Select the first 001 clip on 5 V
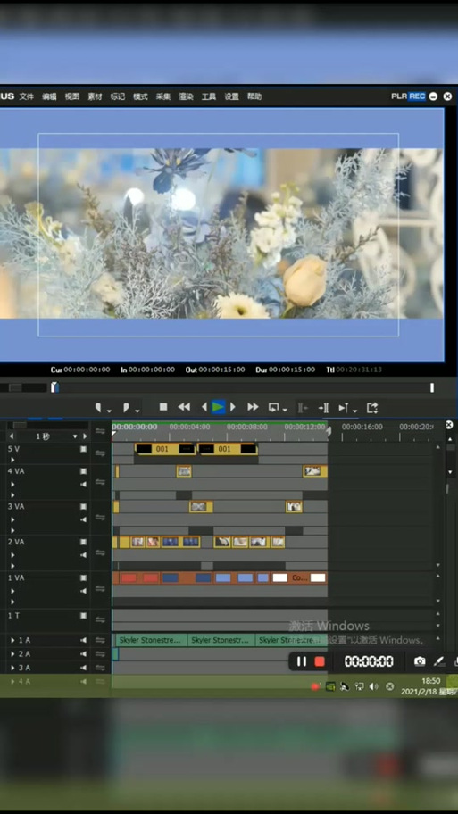458x814 pixels. (165, 449)
